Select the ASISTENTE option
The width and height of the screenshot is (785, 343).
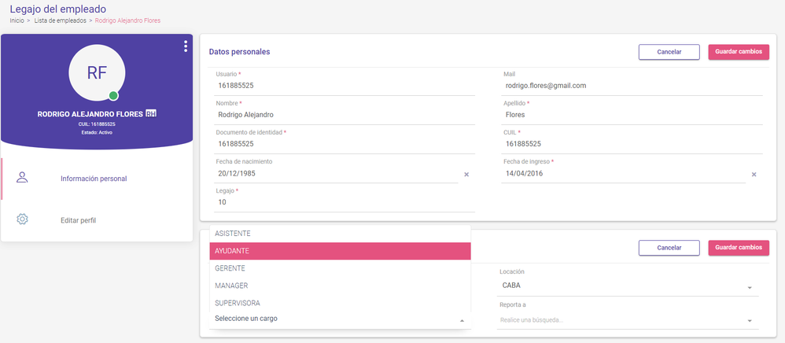click(x=340, y=234)
